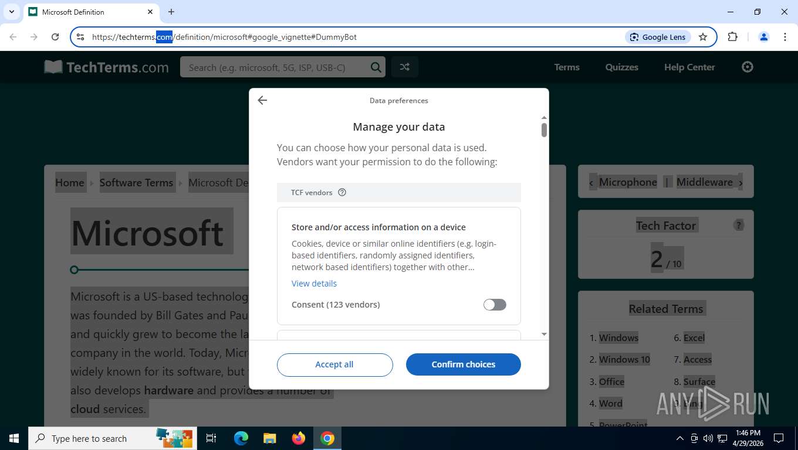Open Extensions puzzle icon
798x450 pixels.
coord(732,37)
